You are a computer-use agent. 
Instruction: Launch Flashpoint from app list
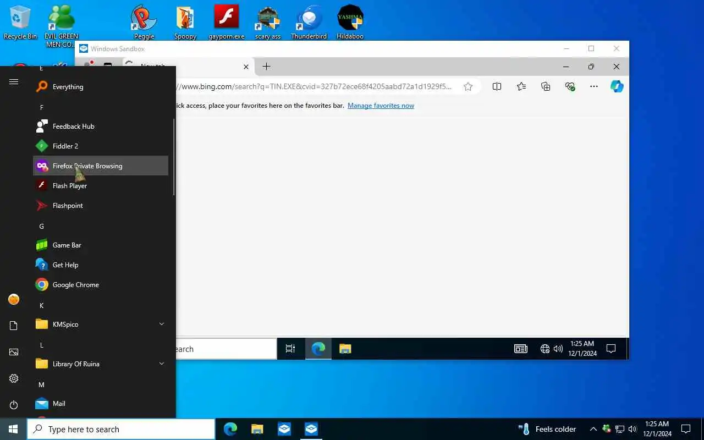[x=101, y=206]
